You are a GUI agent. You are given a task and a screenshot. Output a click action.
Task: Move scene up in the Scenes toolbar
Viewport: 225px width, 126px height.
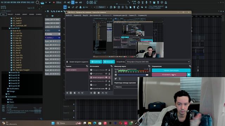(x=79, y=93)
